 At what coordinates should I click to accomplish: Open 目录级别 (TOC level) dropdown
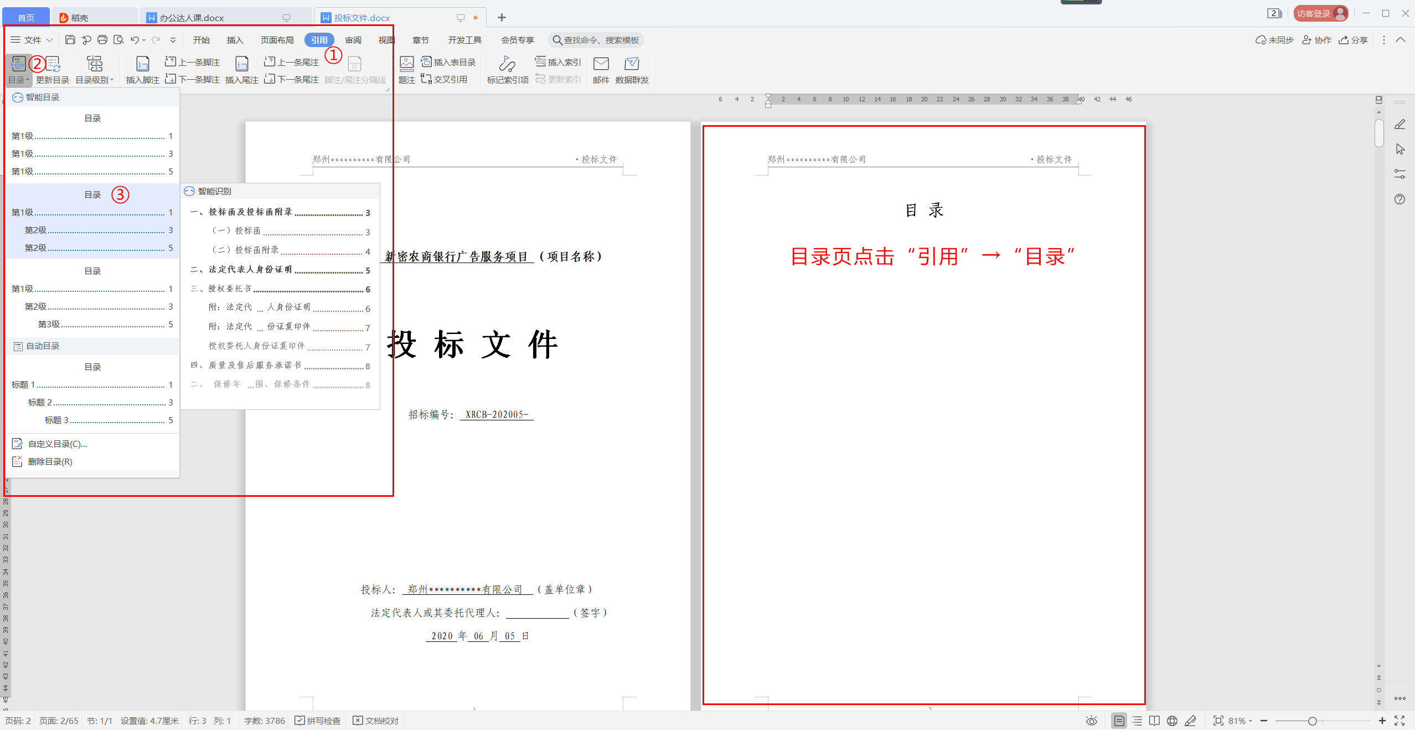(95, 70)
